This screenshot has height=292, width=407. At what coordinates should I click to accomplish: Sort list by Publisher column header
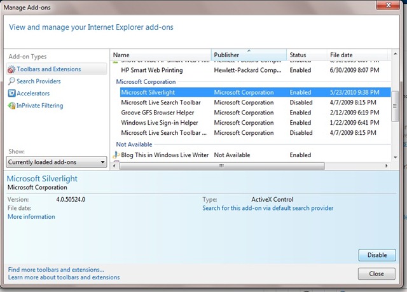[249, 55]
